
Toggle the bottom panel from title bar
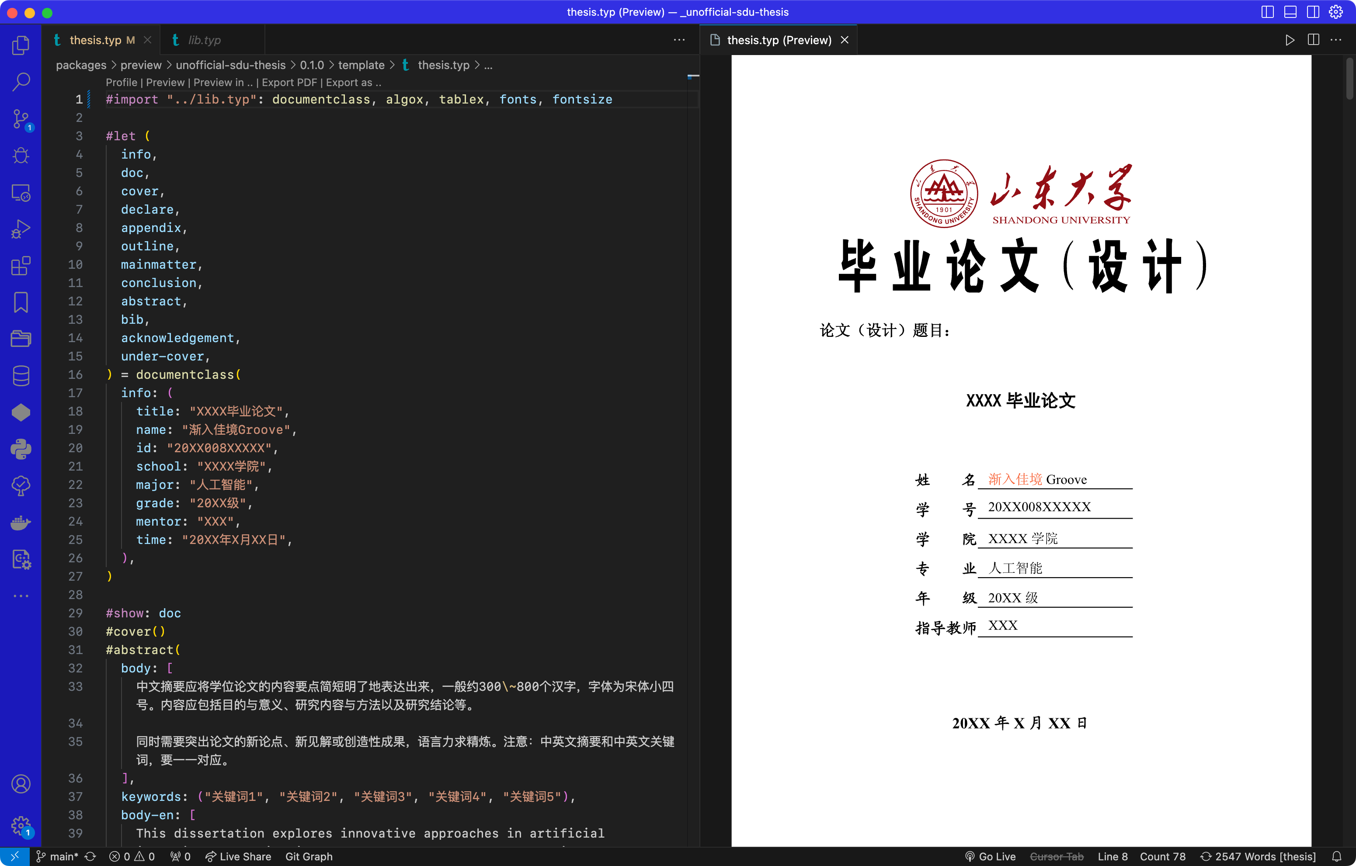coord(1290,12)
